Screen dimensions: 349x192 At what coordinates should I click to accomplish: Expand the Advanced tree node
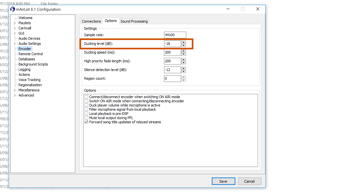click(15, 96)
